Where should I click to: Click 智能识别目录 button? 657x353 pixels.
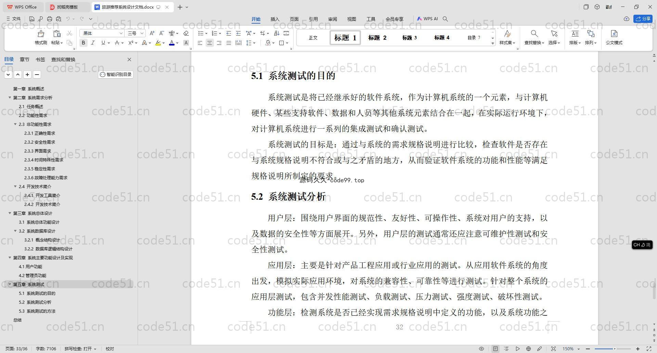[x=116, y=74]
